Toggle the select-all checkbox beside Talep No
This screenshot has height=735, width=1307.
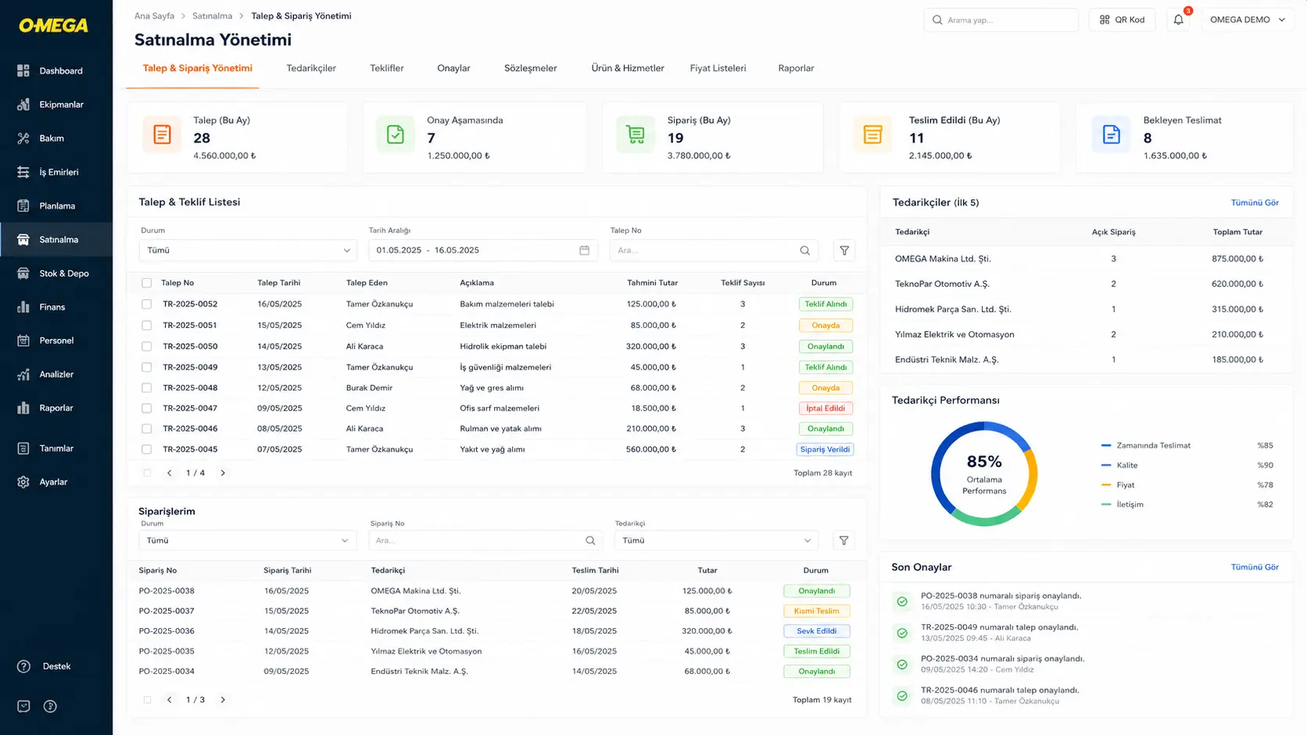(146, 283)
